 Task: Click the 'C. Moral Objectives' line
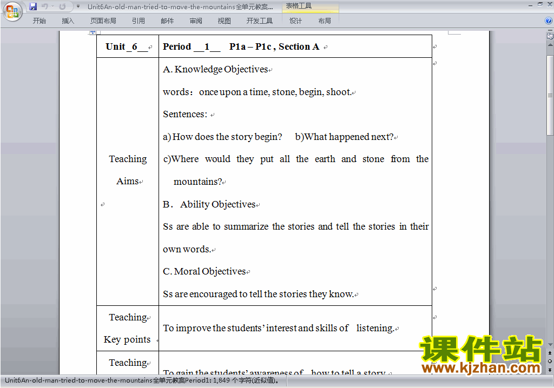(x=204, y=271)
